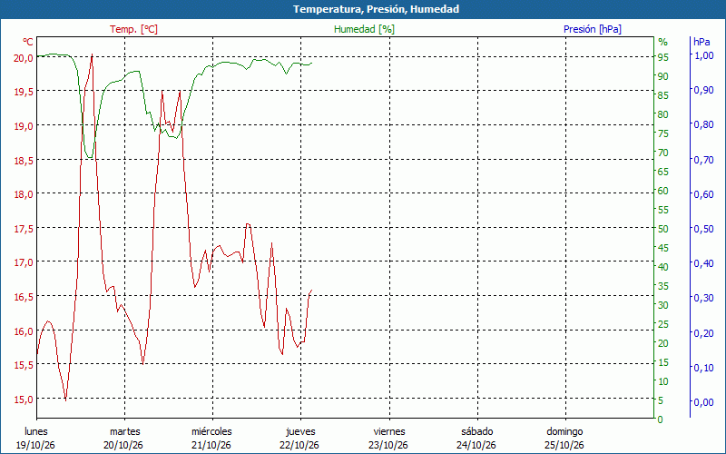
Task: Click the red "17,5" temperature axis value
Action: (24, 229)
